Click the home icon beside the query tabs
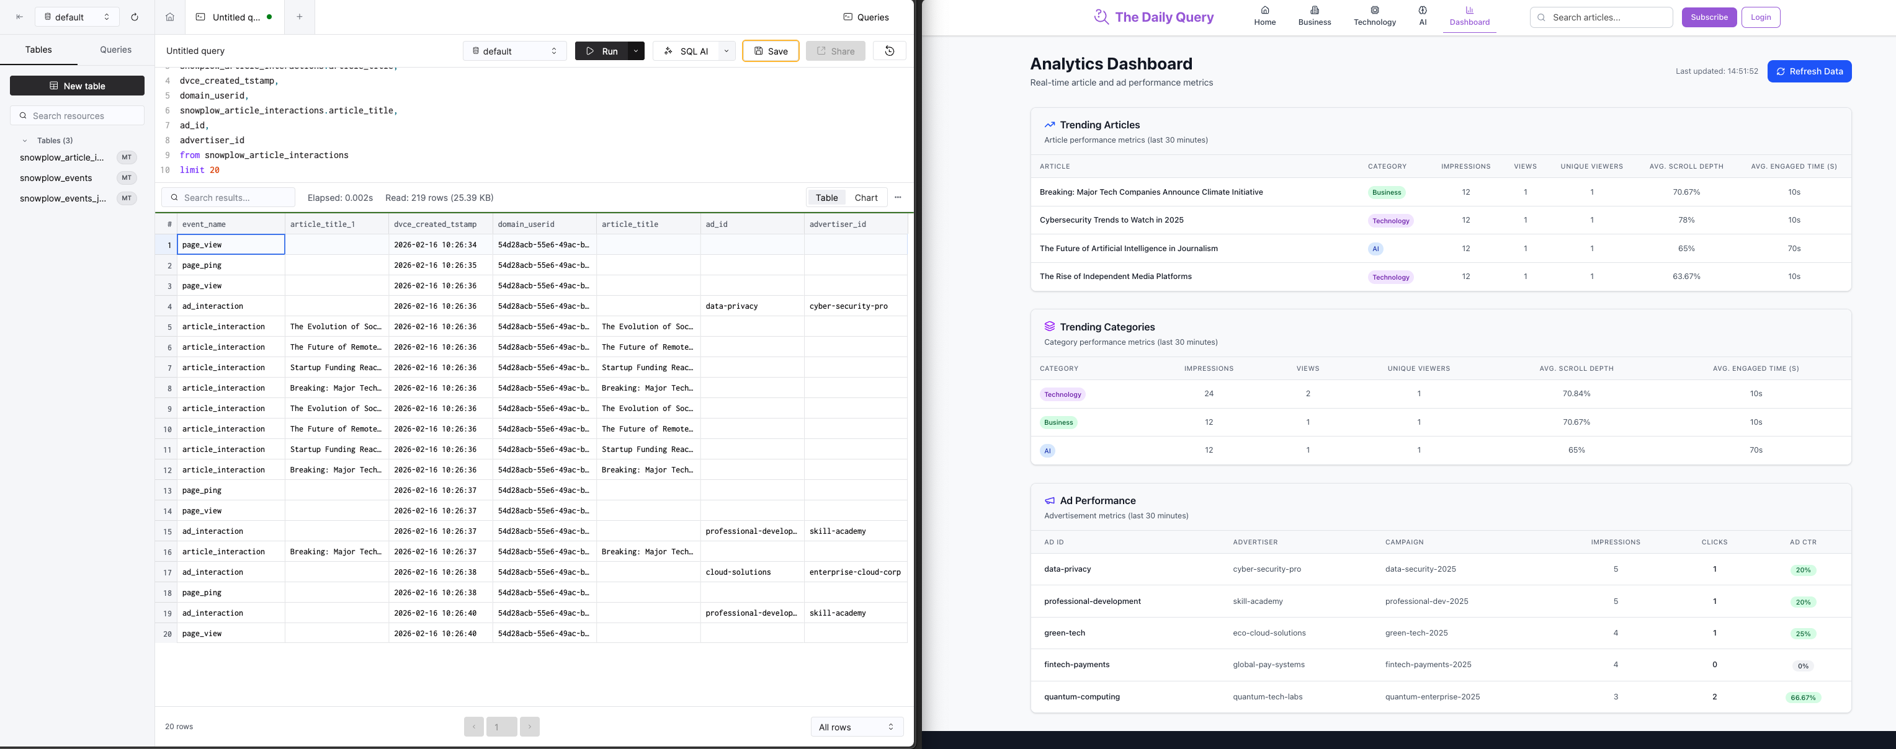The image size is (1896, 749). pos(169,16)
